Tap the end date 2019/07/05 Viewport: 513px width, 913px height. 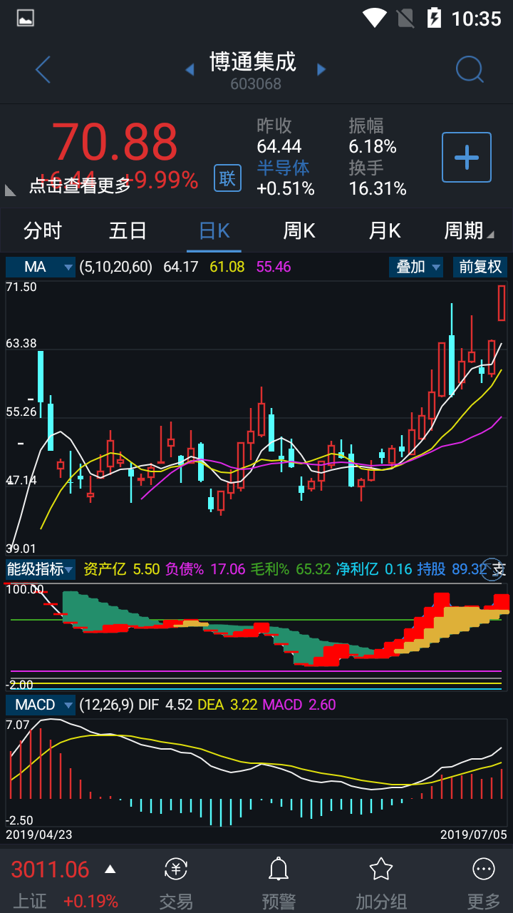pos(473,834)
